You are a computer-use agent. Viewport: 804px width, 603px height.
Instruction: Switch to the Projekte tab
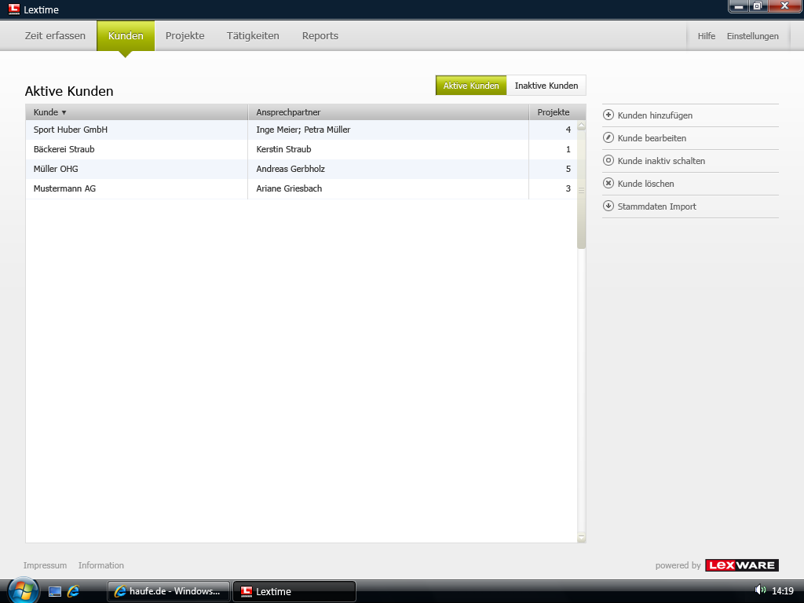[x=185, y=36]
